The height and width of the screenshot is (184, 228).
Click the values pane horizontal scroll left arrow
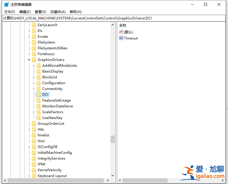tap(120, 181)
